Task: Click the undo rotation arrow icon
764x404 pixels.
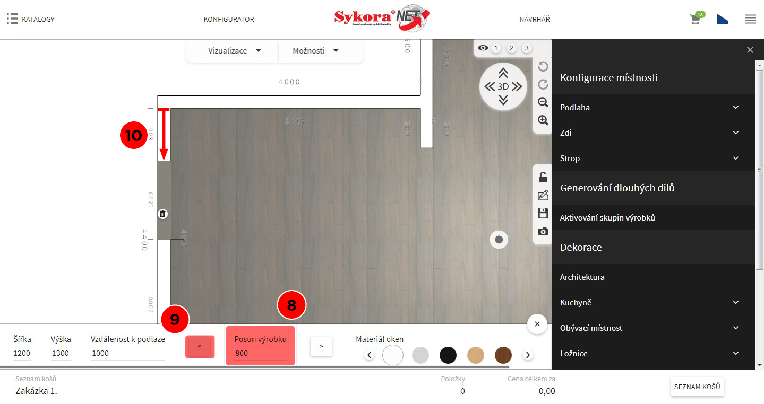Action: [543, 67]
